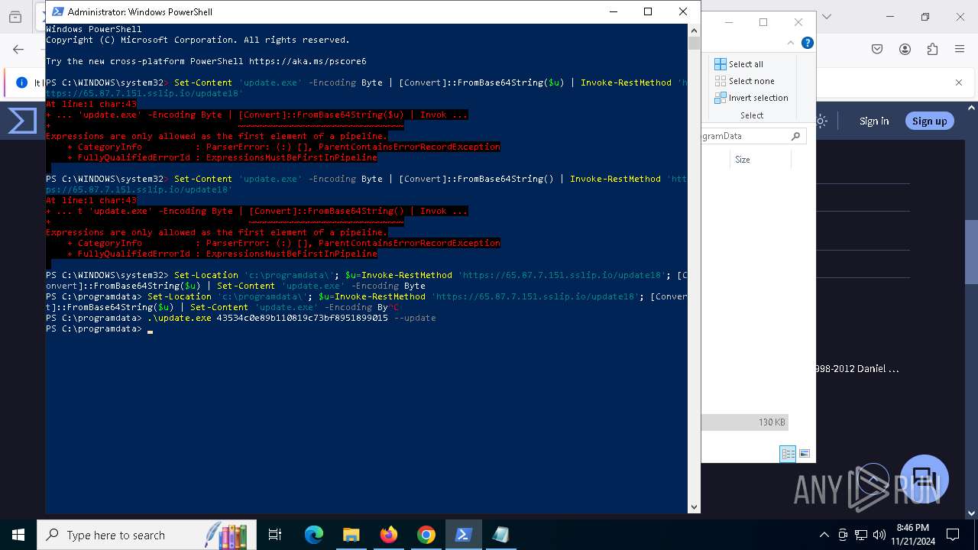Click Select all in File Explorer
The image size is (978, 550).
pos(738,64)
